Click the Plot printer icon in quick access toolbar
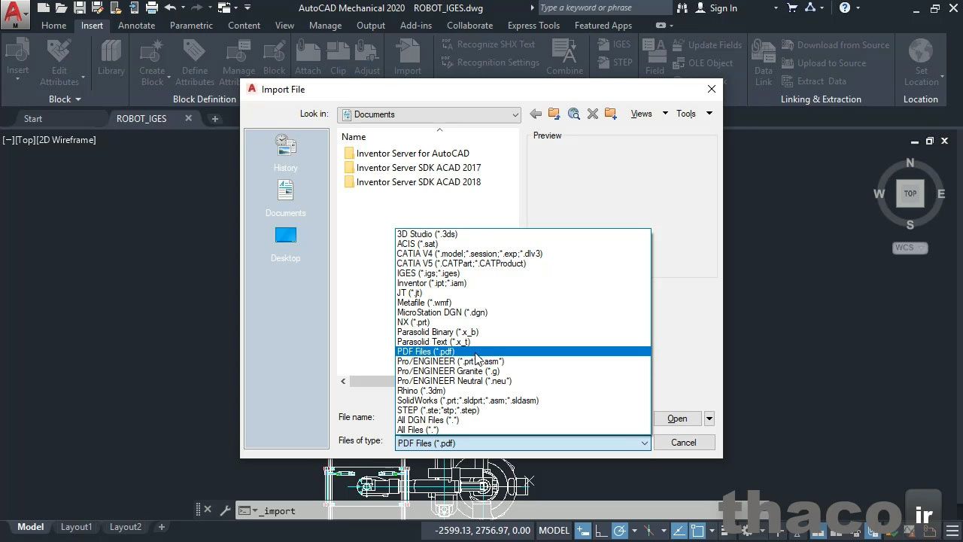 (x=152, y=8)
